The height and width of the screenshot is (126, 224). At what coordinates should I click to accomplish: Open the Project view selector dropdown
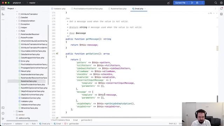pos(12,8)
